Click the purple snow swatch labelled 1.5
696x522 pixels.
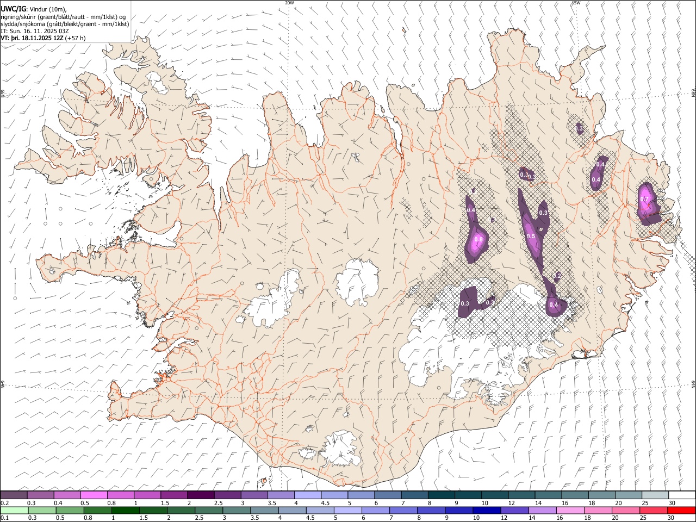click(x=174, y=495)
